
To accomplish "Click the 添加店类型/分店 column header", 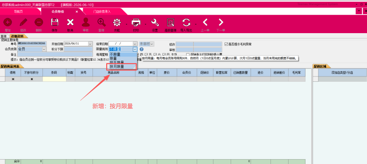I will (x=342, y=72).
